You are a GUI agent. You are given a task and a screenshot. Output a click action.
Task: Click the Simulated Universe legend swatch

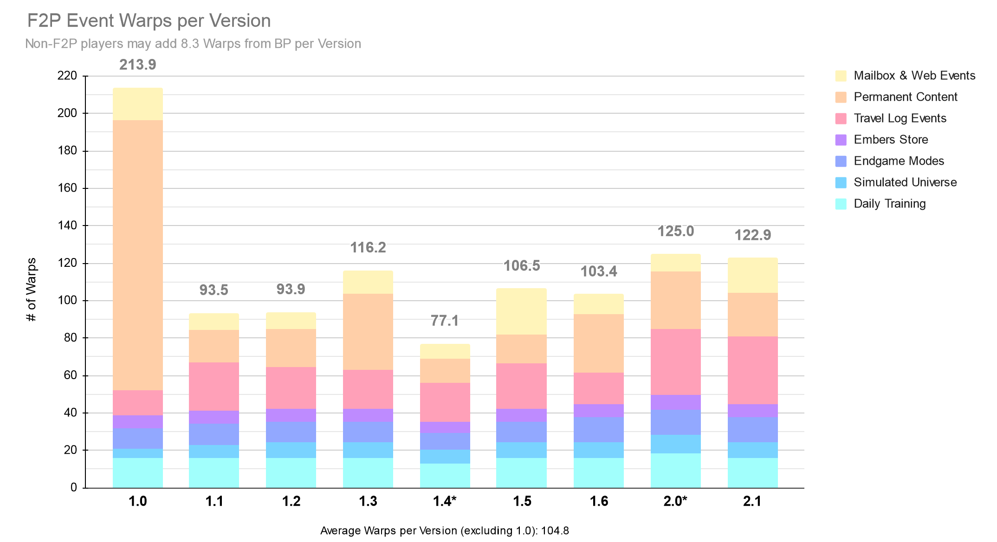click(841, 182)
